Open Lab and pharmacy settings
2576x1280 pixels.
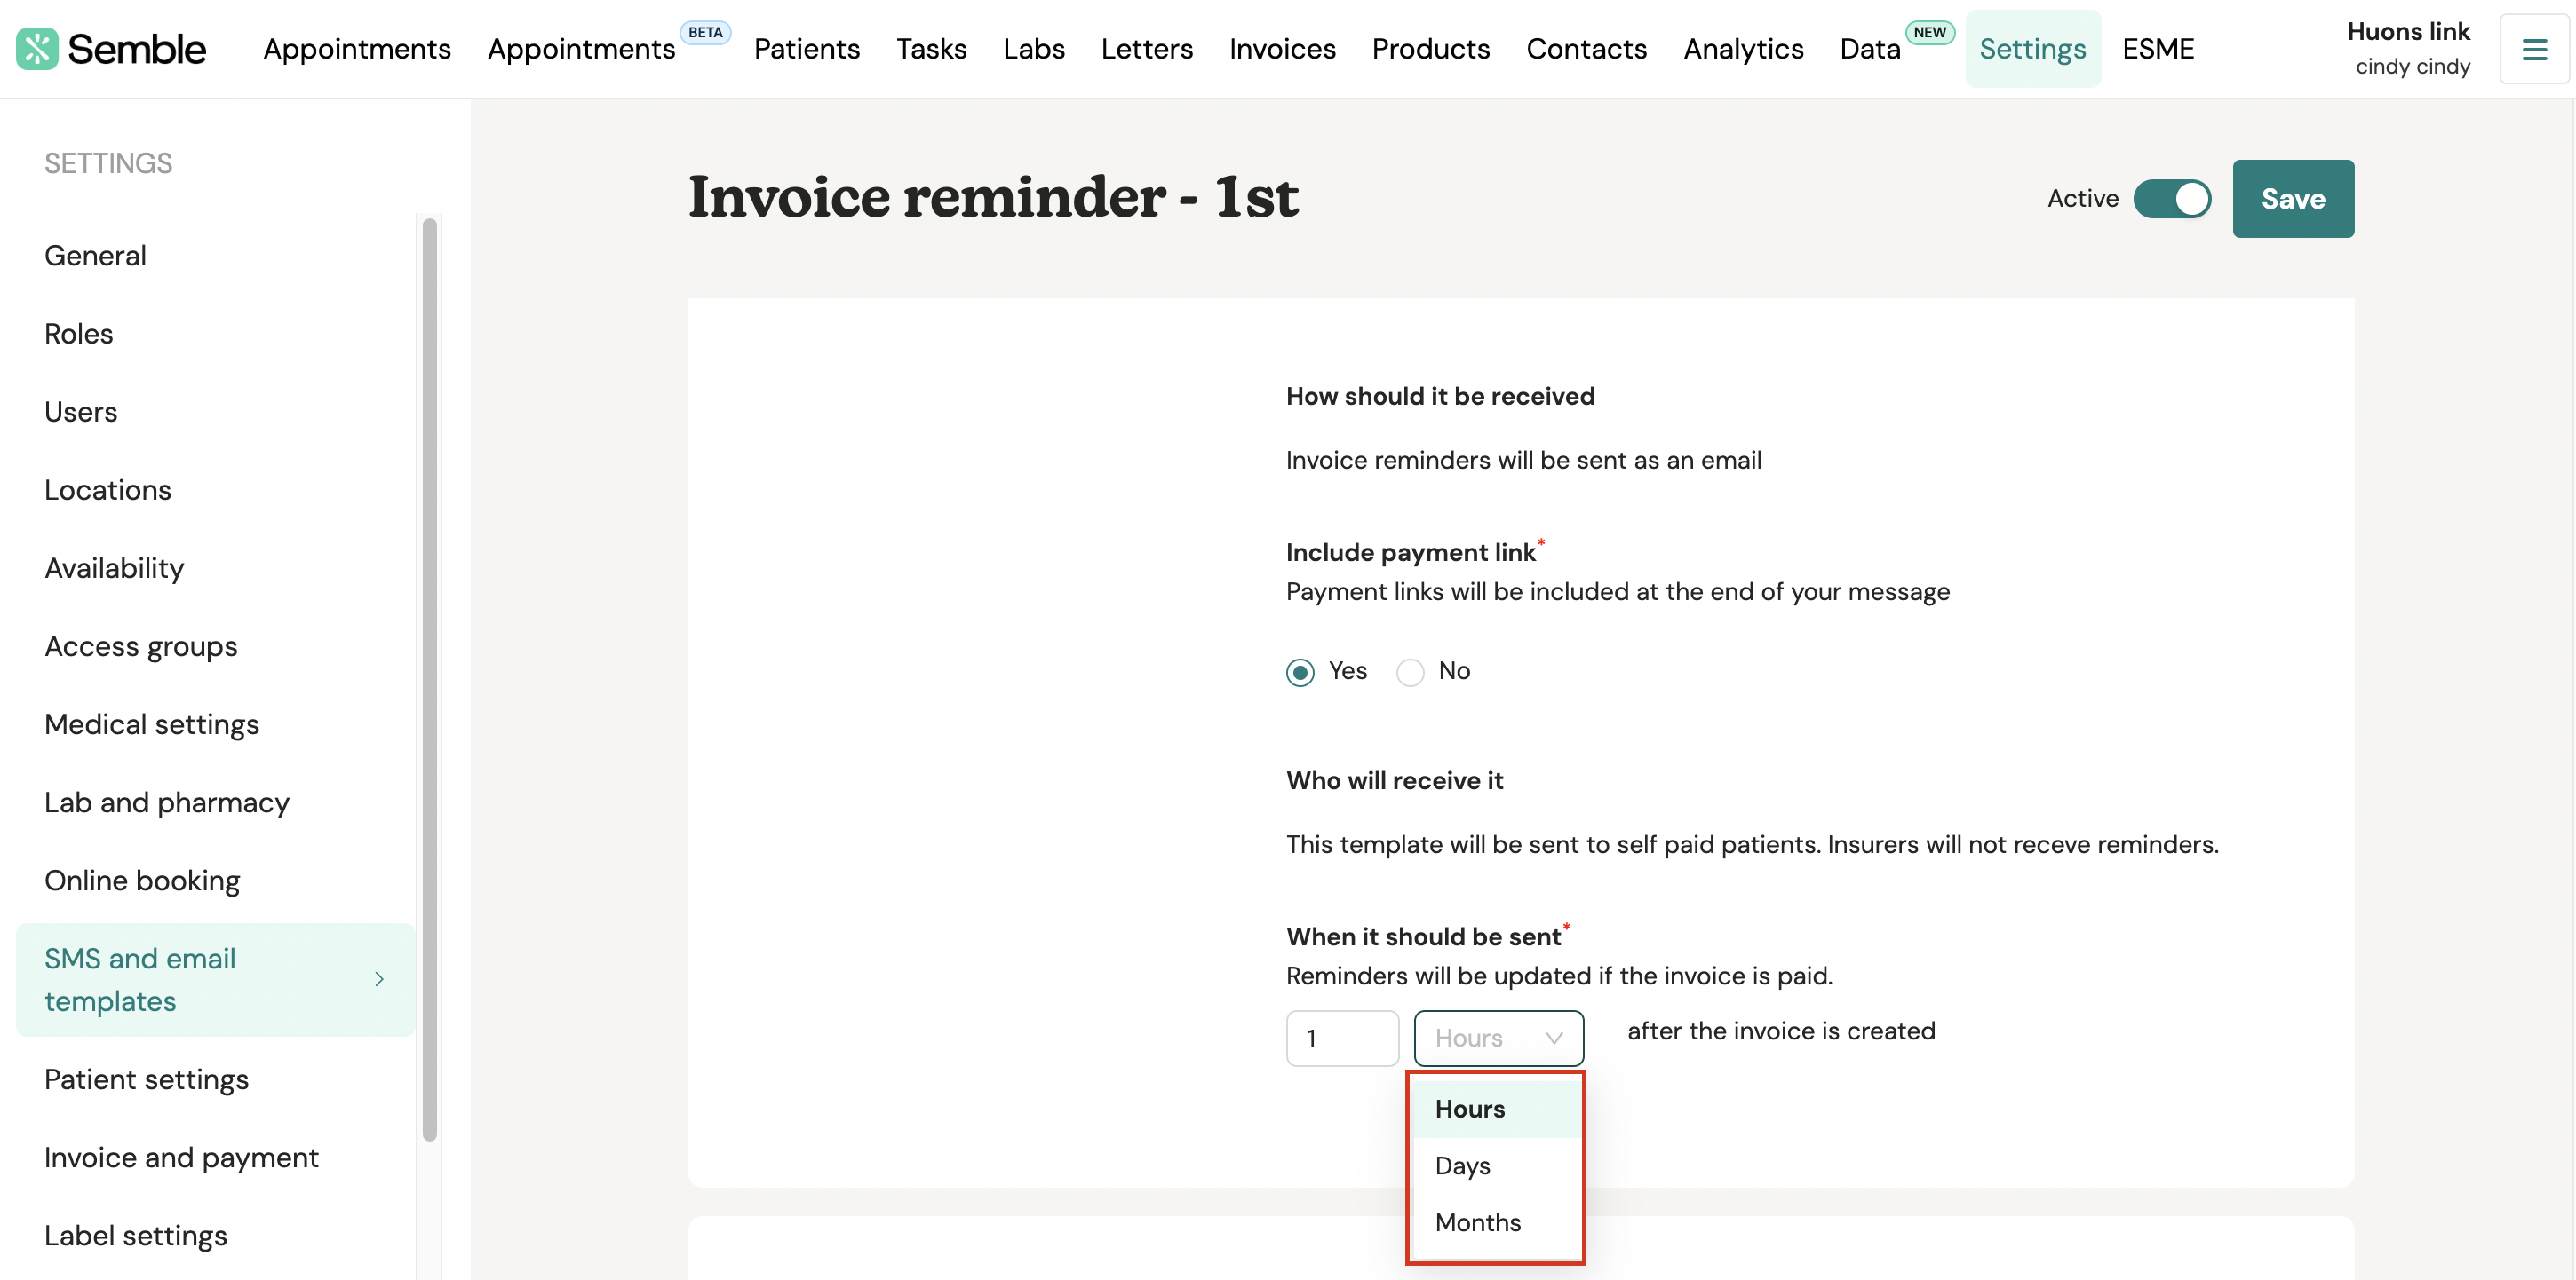click(166, 802)
